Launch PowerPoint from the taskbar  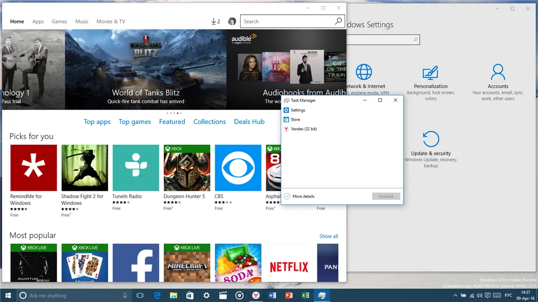(x=289, y=295)
